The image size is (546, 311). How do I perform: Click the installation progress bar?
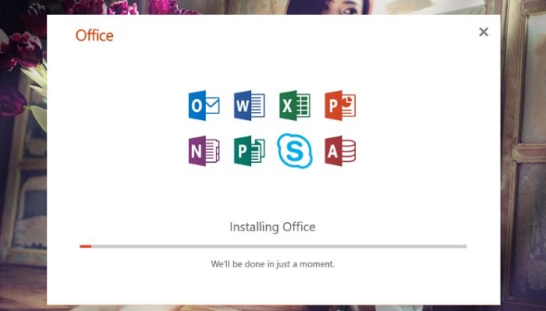click(x=273, y=246)
